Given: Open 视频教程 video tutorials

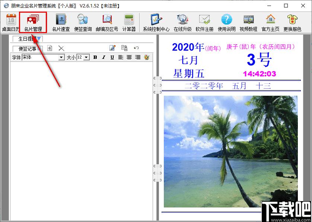Looking at the screenshot, I should point(248,22).
